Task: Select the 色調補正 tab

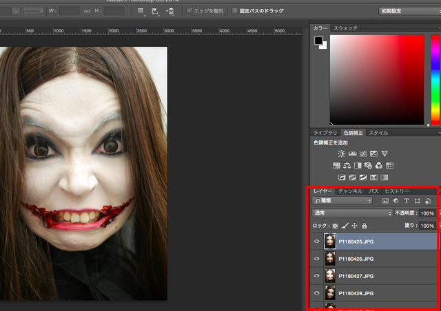Action: [x=353, y=133]
